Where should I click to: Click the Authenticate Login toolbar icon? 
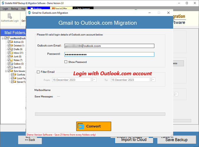coord(10,16)
